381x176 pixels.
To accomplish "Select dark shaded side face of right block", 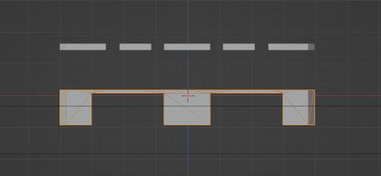I will [x=311, y=107].
